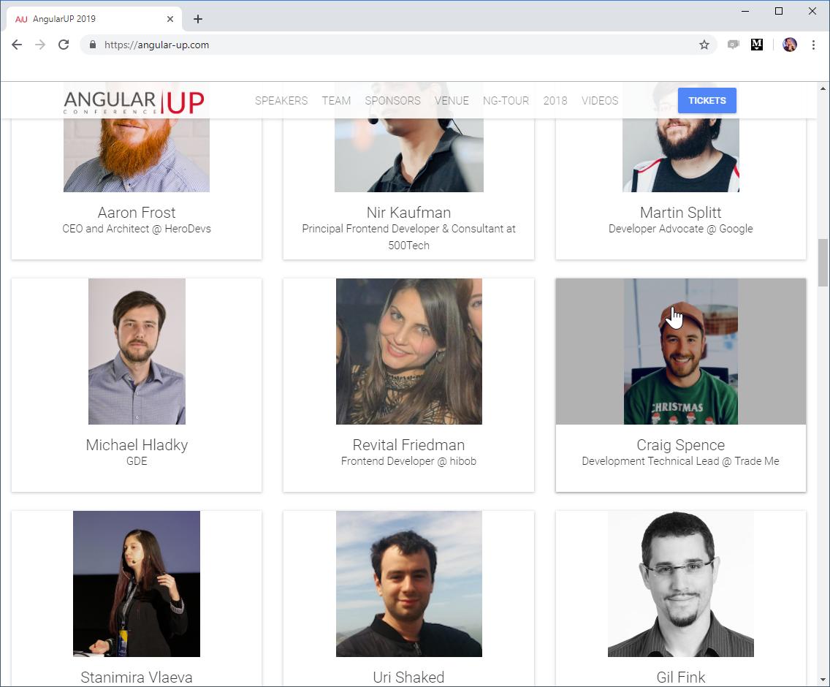
Task: Click the name Uri Shaked
Action: (408, 677)
